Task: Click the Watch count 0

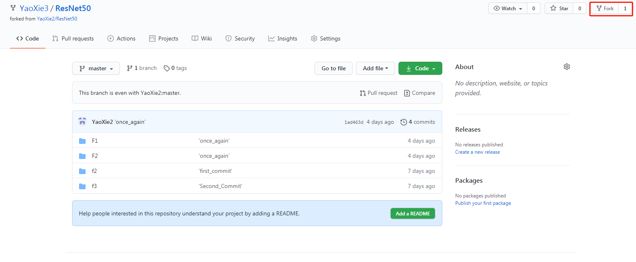Action: [x=534, y=8]
